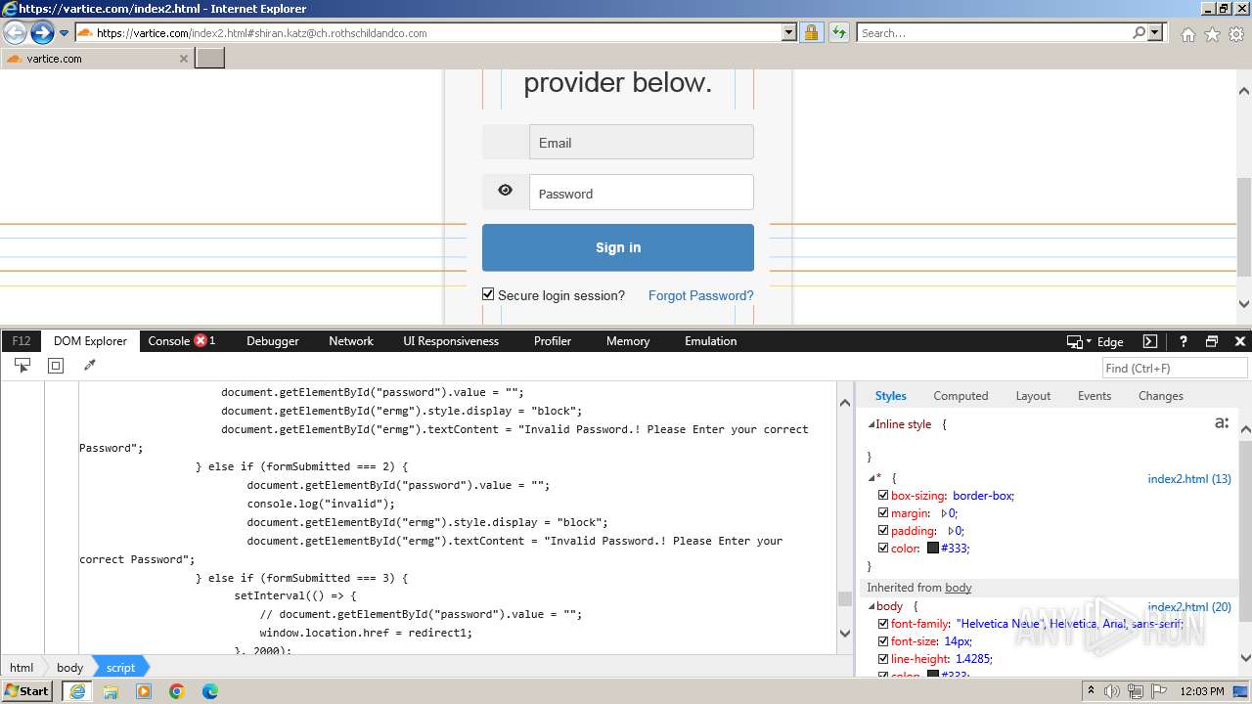
Task: Uncheck the padding style property
Action: [883, 531]
